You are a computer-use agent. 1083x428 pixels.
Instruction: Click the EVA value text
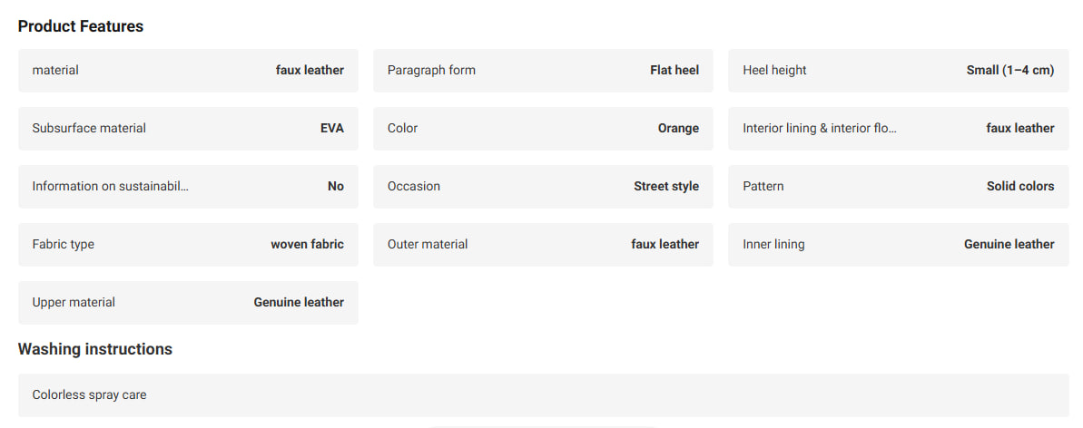click(332, 129)
